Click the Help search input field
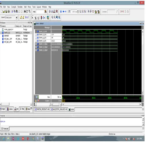 pos(40,12)
